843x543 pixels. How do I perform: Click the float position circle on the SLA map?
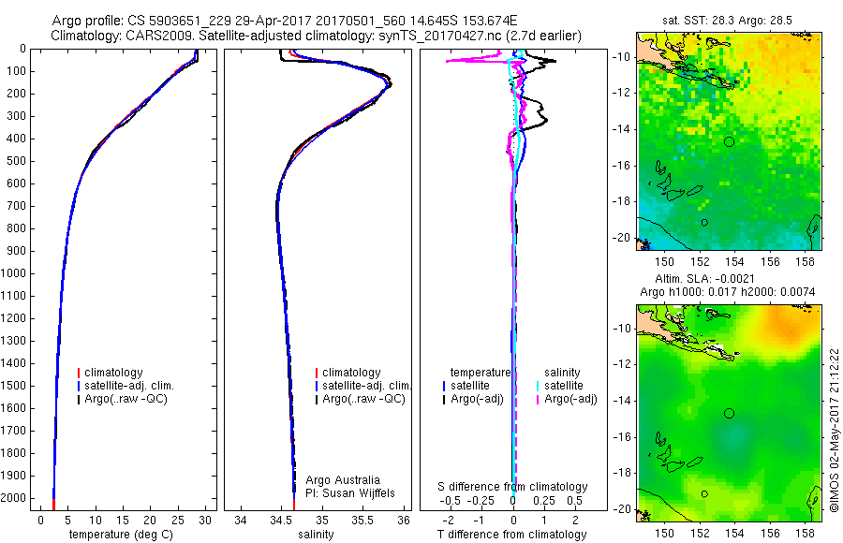[x=729, y=414]
